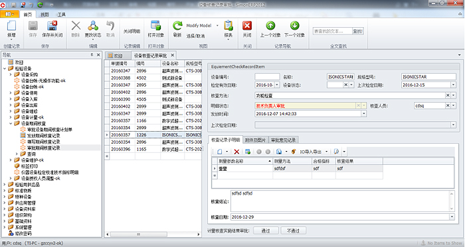This screenshot has width=465, height=247.
Task: Click the red 关闭 (Close) ribbon icon
Action: (x=247, y=26)
